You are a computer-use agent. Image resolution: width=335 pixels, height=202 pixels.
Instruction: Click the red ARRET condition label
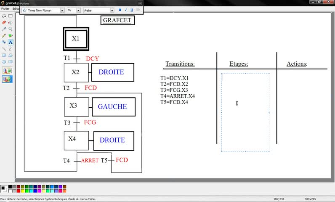coord(90,160)
